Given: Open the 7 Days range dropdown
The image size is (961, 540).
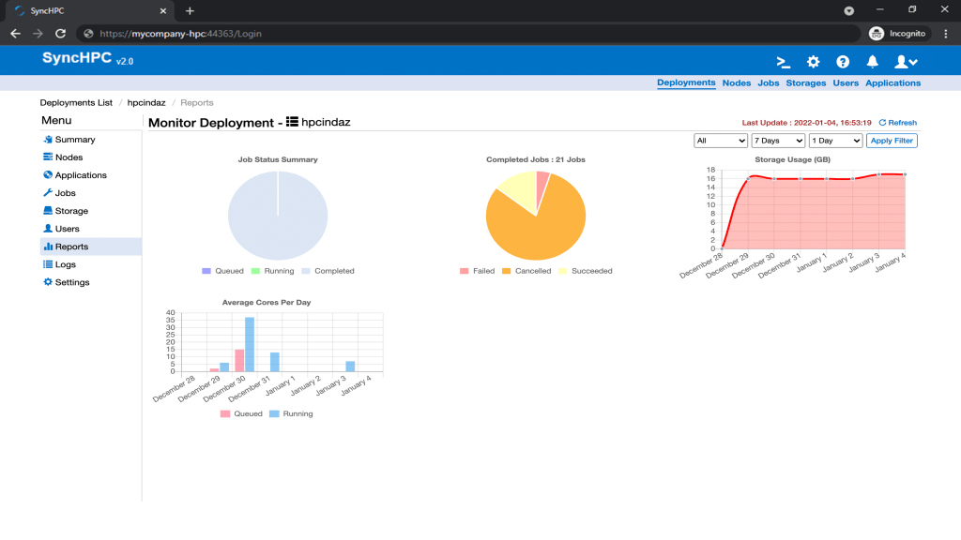Looking at the screenshot, I should pyautogui.click(x=778, y=141).
